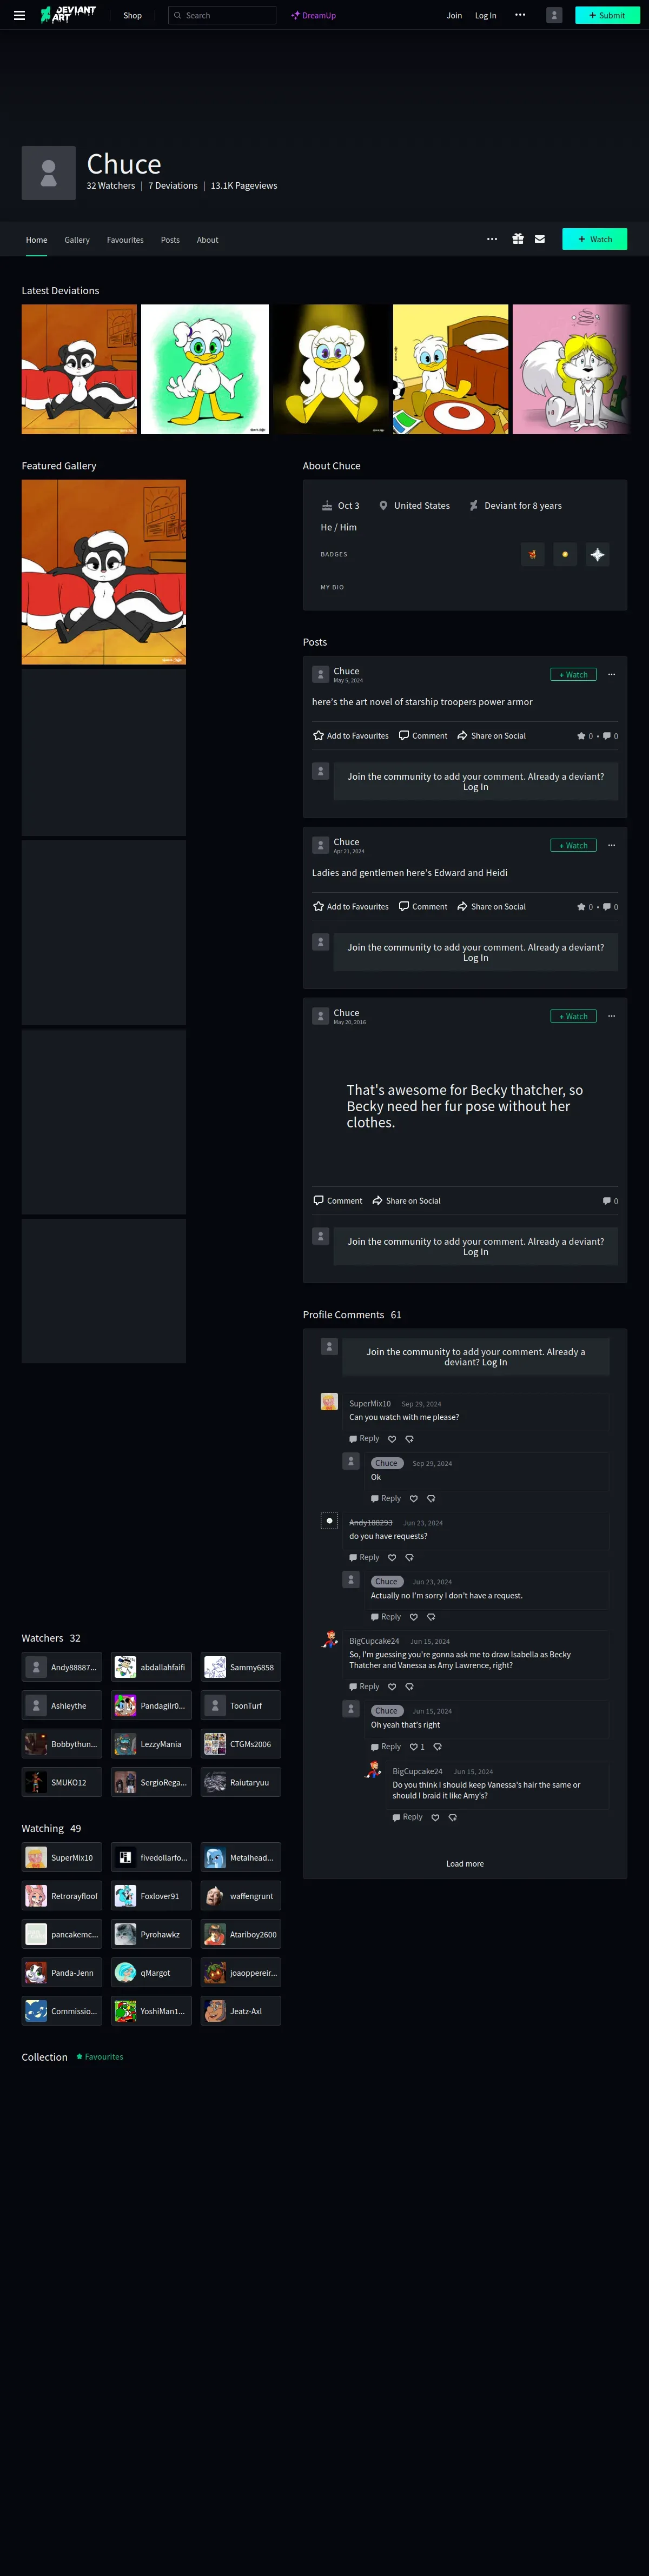
Task: Open the skunk on red couch deviation thumbnail
Action: coord(79,369)
